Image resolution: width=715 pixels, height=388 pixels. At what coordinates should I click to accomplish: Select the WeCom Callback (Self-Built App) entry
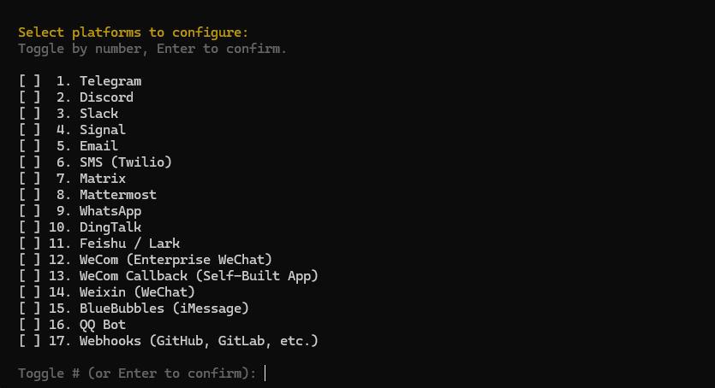click(199, 276)
